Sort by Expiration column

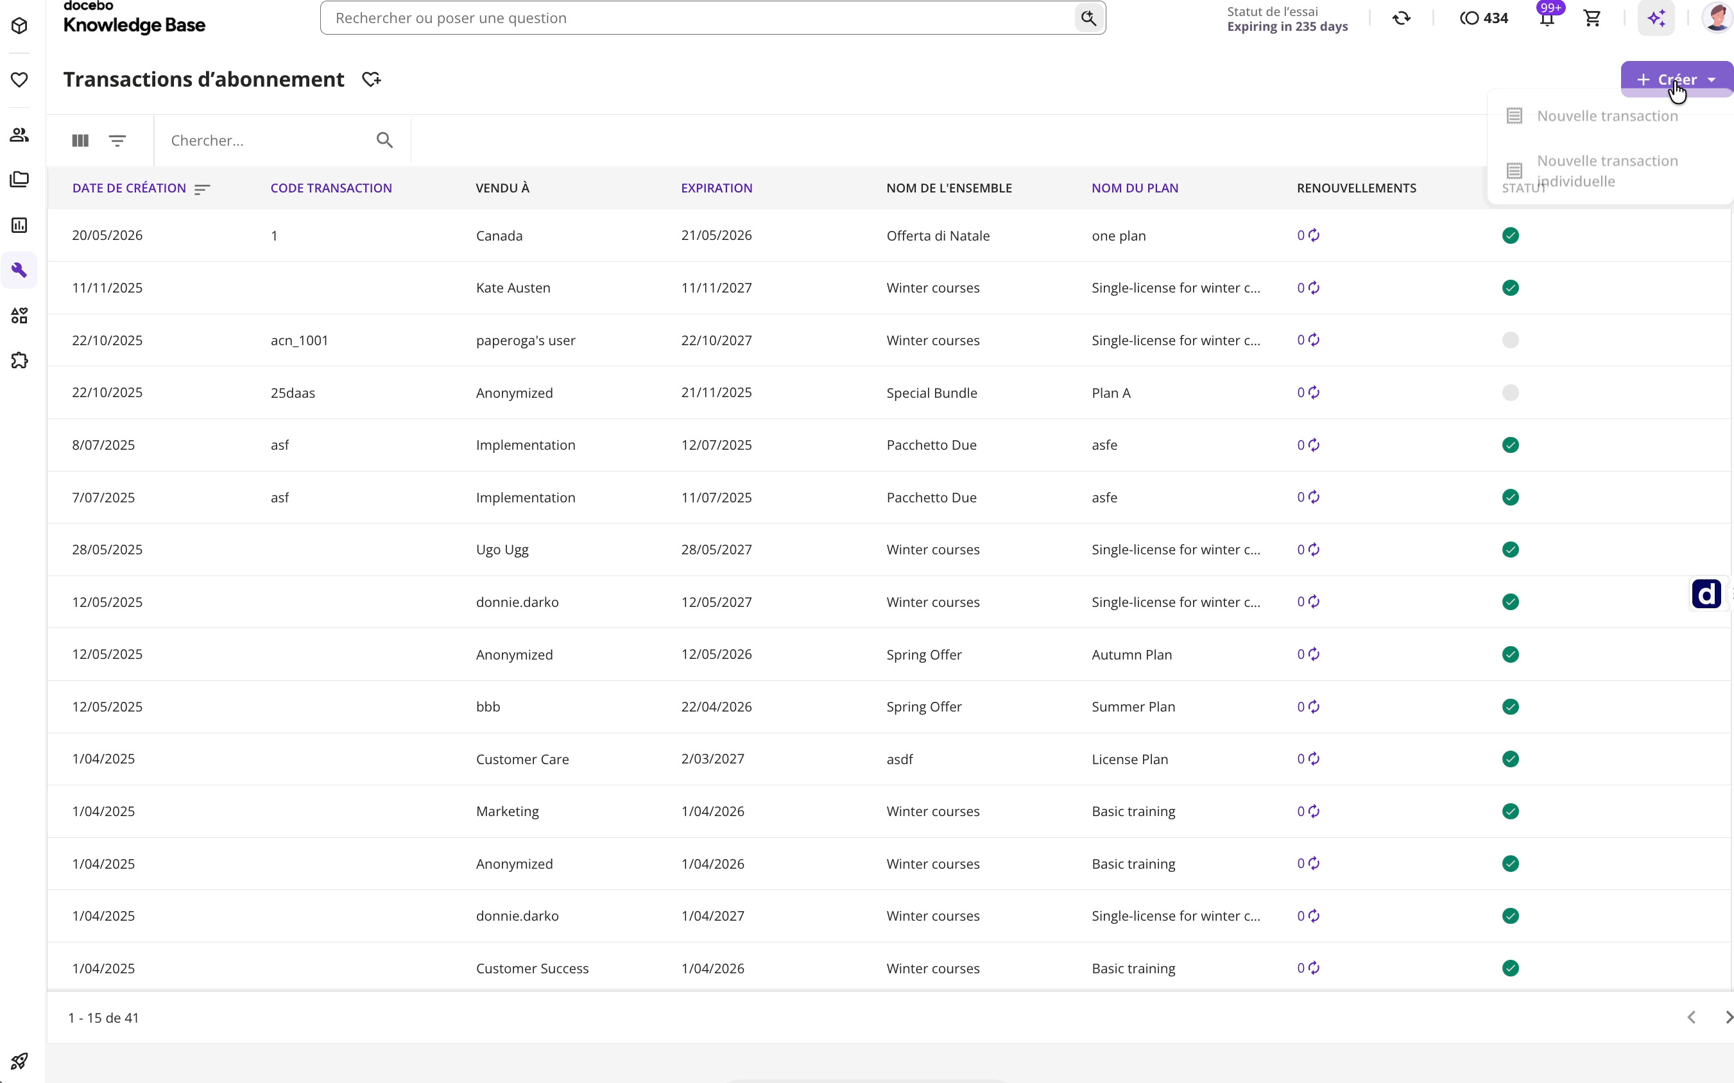point(716,187)
